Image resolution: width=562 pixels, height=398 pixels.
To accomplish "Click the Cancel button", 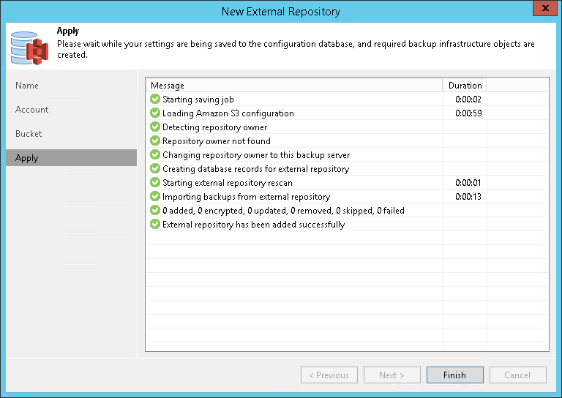I will click(517, 375).
